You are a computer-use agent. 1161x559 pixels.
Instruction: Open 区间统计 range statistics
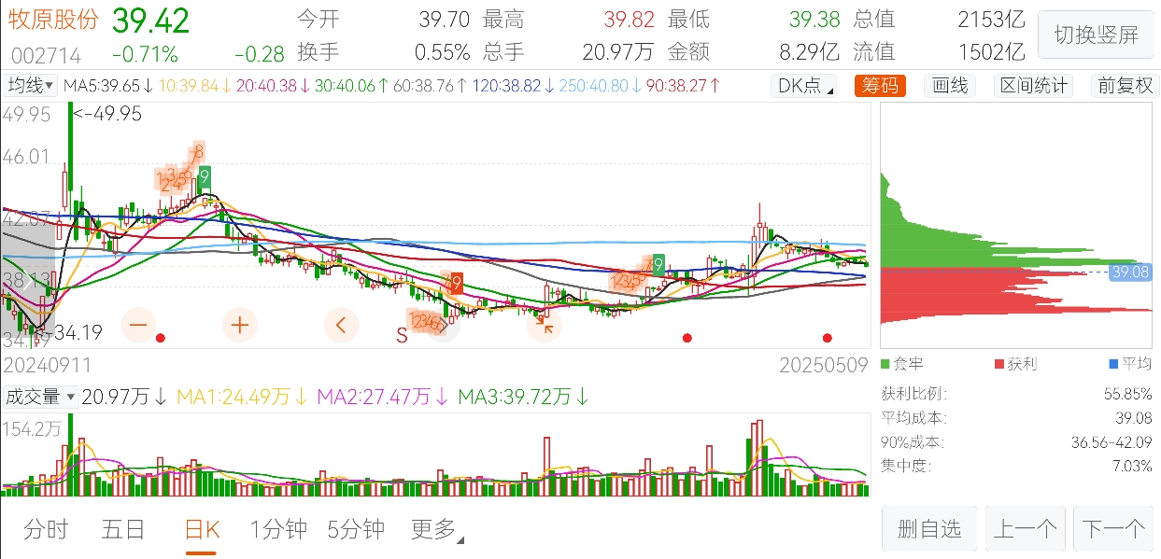(x=1033, y=86)
